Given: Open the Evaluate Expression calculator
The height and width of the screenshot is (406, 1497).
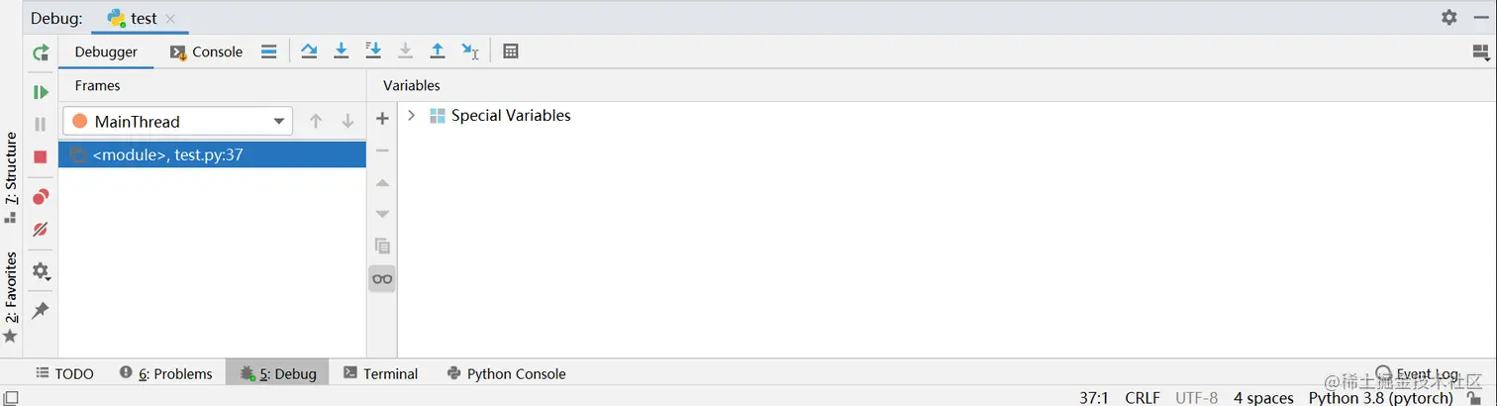Looking at the screenshot, I should click(511, 51).
